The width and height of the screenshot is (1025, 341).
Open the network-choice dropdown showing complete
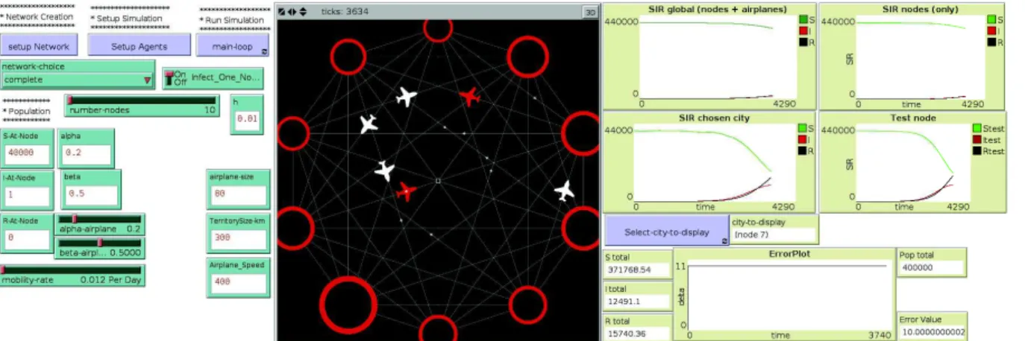click(x=78, y=80)
